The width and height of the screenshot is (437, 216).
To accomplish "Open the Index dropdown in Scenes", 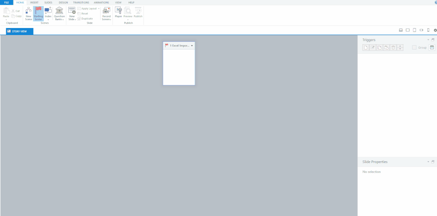I will click(x=48, y=14).
